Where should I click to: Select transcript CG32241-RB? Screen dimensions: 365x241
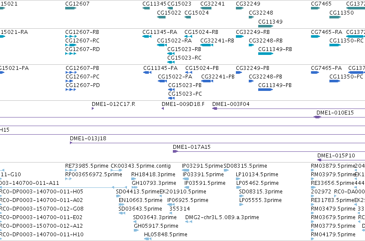(x=217, y=41)
